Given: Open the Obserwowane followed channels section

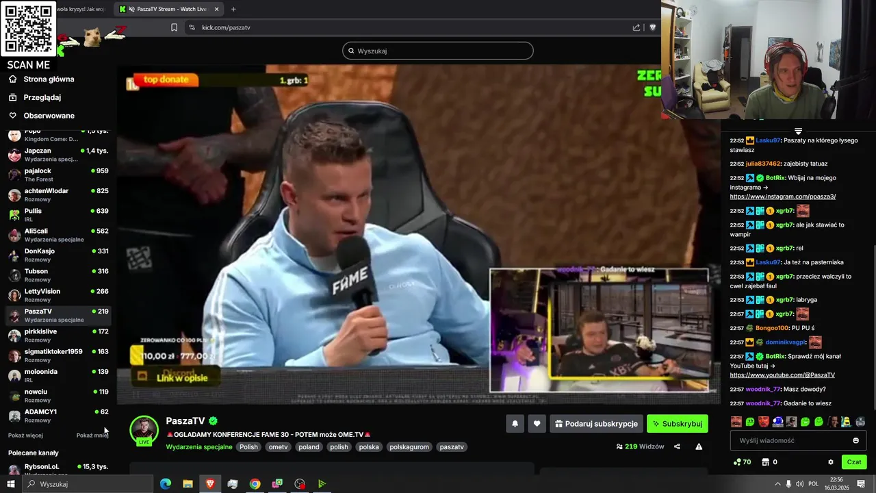Looking at the screenshot, I should [41, 116].
